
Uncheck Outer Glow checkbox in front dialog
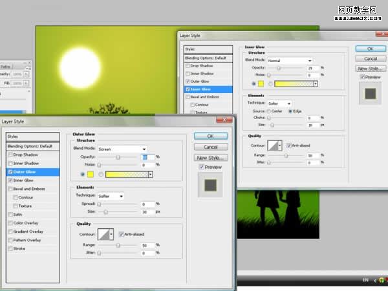10,172
